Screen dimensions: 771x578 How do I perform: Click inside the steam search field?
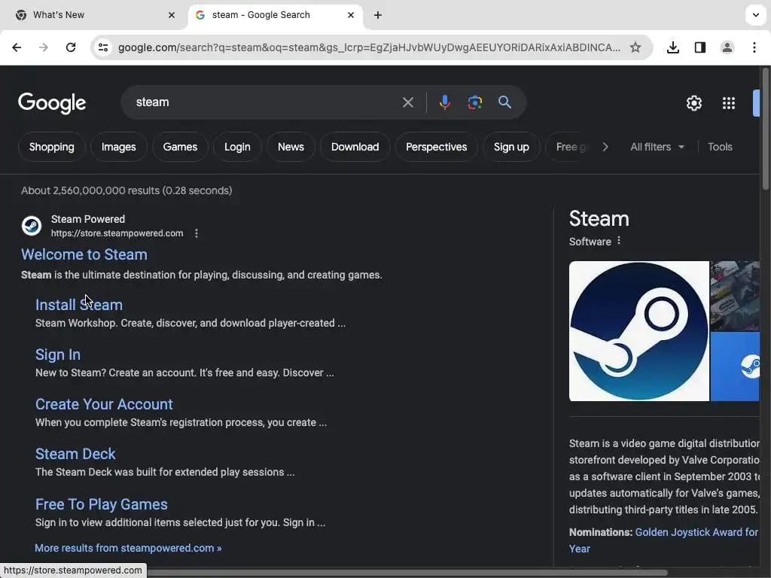point(266,102)
